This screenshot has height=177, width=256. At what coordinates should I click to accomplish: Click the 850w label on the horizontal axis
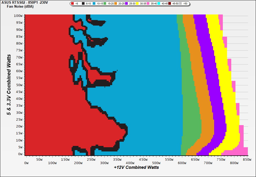(x=247, y=159)
